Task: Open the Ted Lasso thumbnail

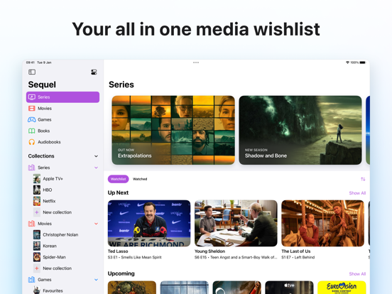Action: click(x=149, y=223)
